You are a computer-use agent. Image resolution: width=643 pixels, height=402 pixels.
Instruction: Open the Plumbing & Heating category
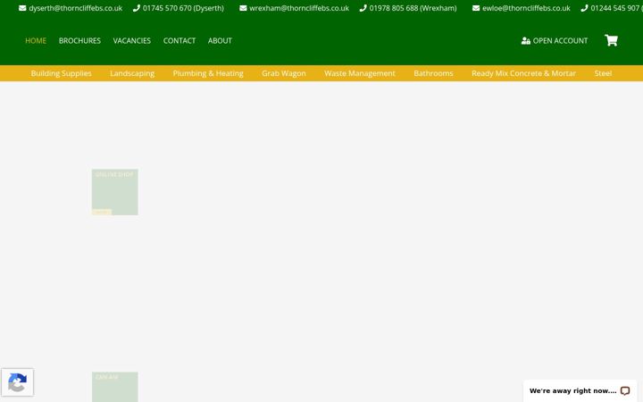208,73
